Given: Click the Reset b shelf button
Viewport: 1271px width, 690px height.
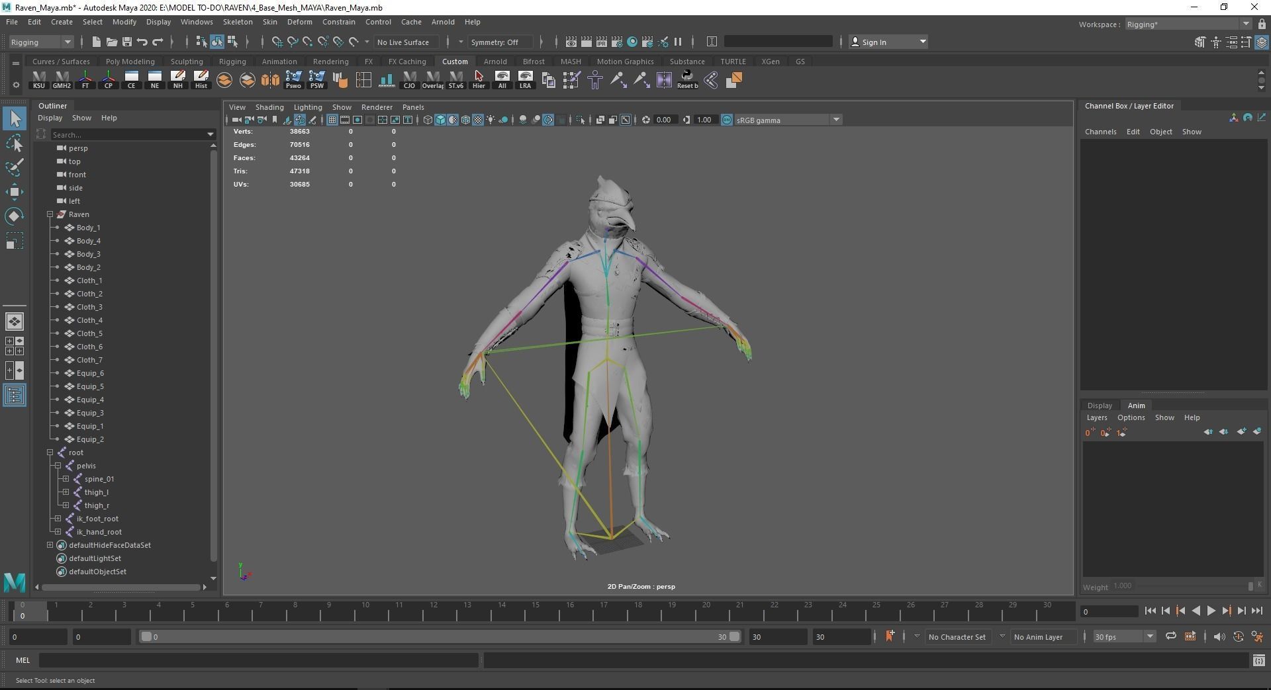Looking at the screenshot, I should point(687,80).
